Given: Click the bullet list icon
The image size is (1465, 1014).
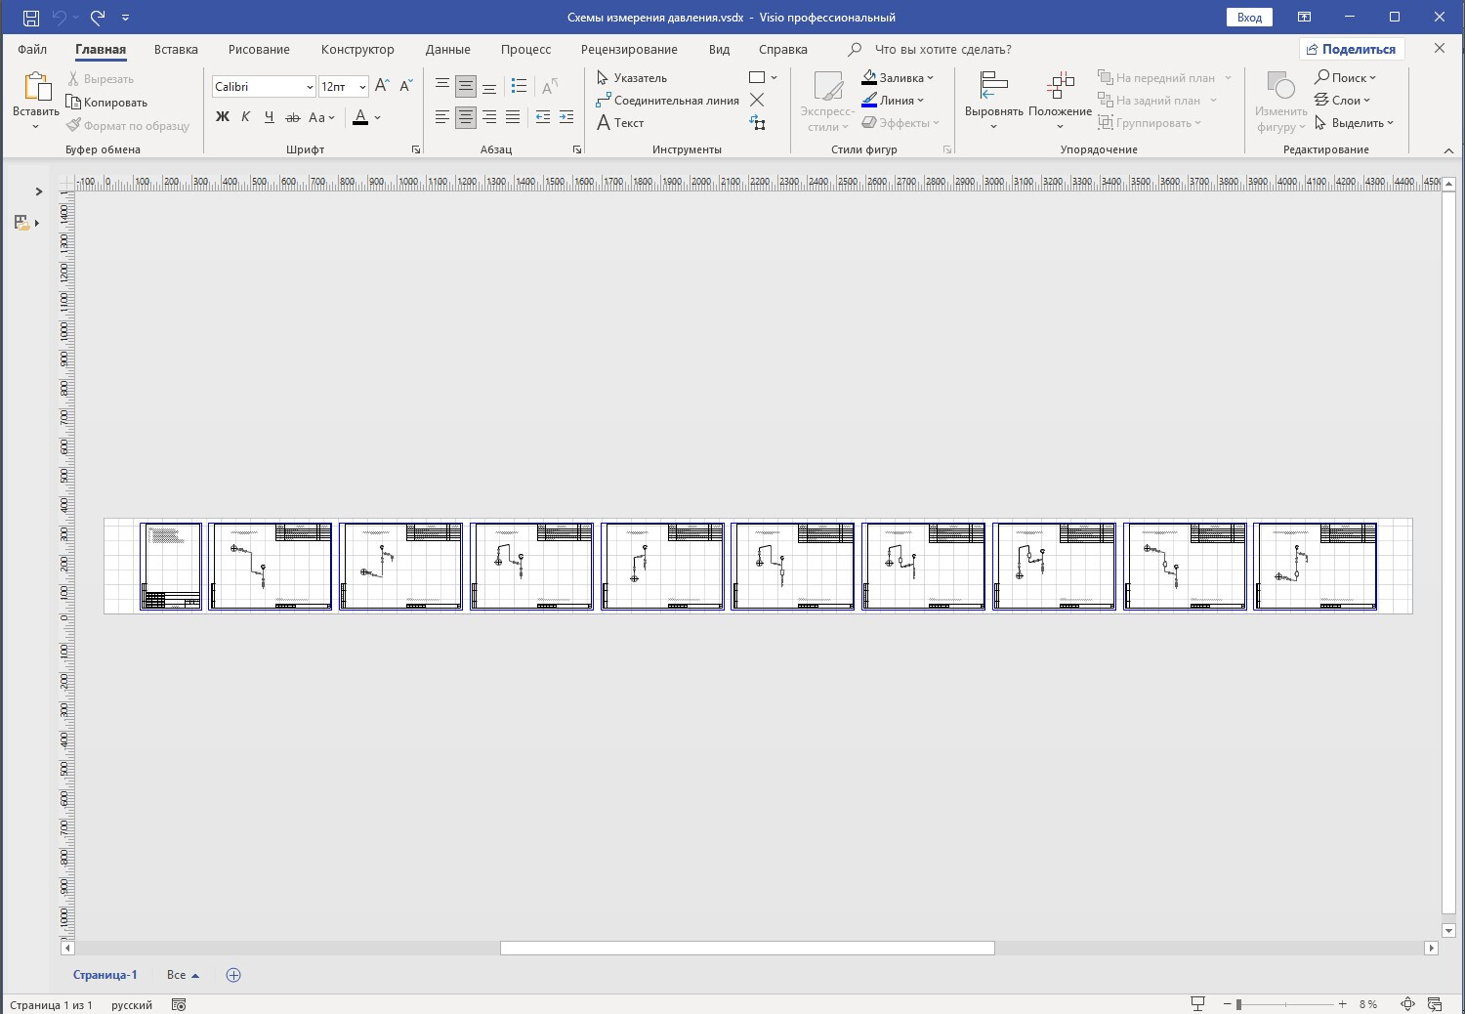Looking at the screenshot, I should pos(519,86).
